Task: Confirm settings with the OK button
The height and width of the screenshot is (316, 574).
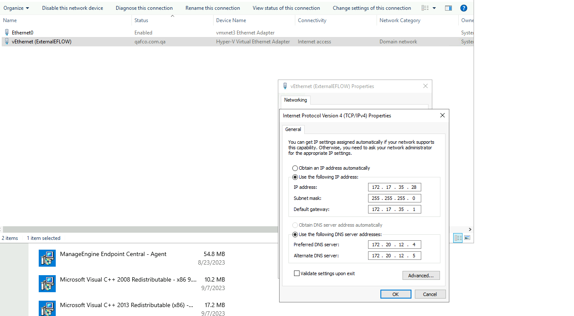Action: (396, 294)
